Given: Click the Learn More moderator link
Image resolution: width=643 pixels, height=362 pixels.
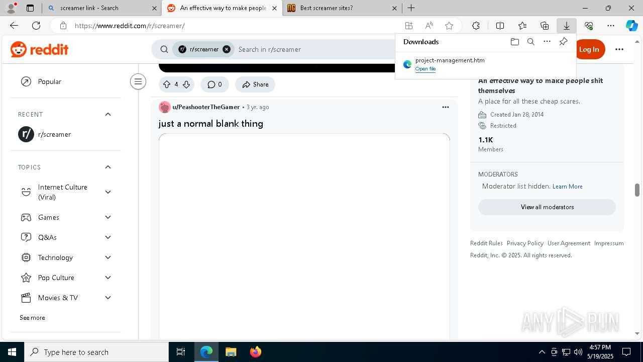Looking at the screenshot, I should [568, 187].
